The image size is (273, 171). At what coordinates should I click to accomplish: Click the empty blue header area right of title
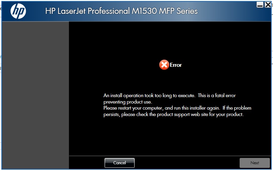point(226,11)
